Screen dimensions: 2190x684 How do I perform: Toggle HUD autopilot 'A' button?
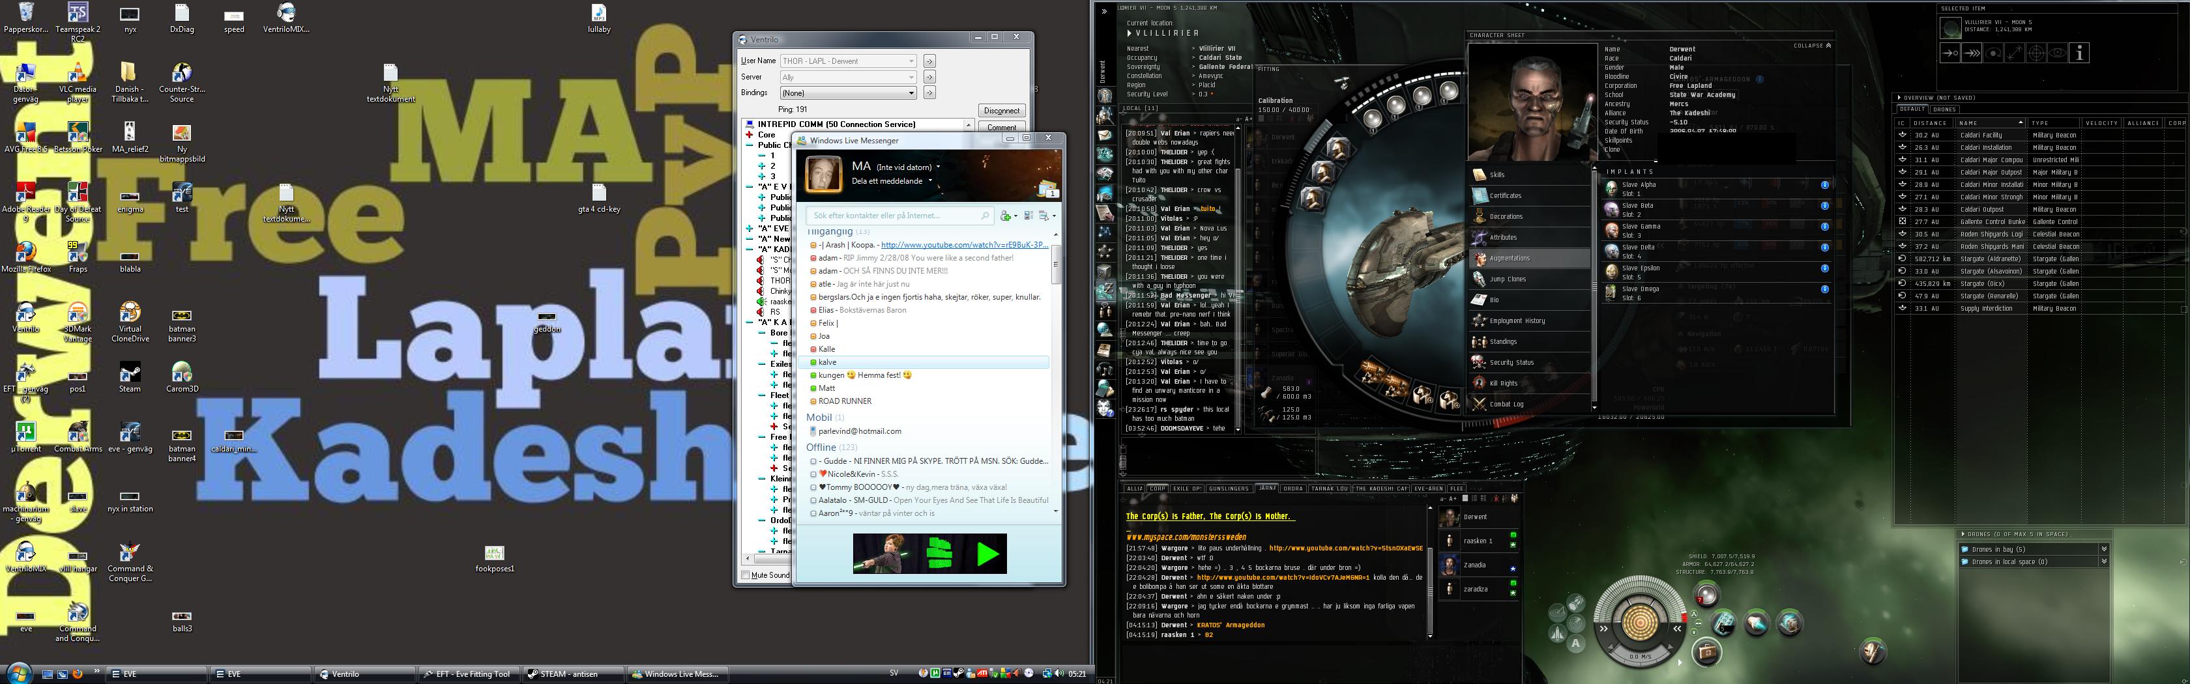point(1576,644)
